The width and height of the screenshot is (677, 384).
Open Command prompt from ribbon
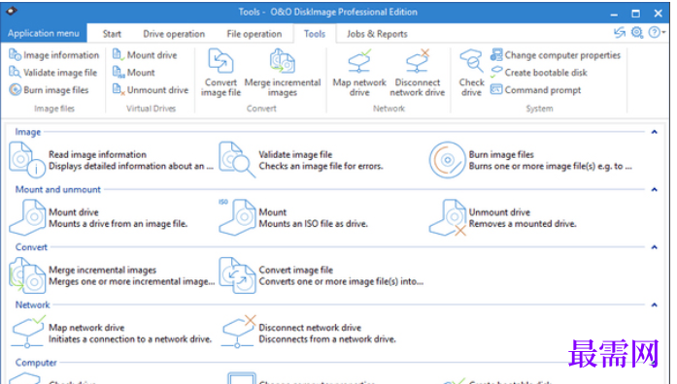coord(536,89)
